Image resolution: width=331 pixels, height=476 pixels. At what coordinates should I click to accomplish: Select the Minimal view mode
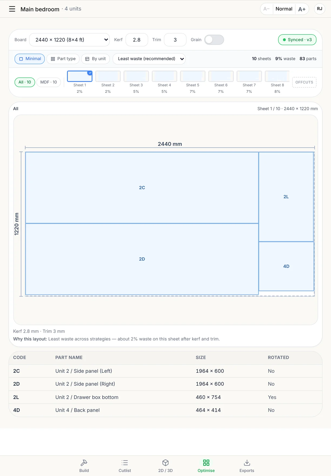point(30,59)
